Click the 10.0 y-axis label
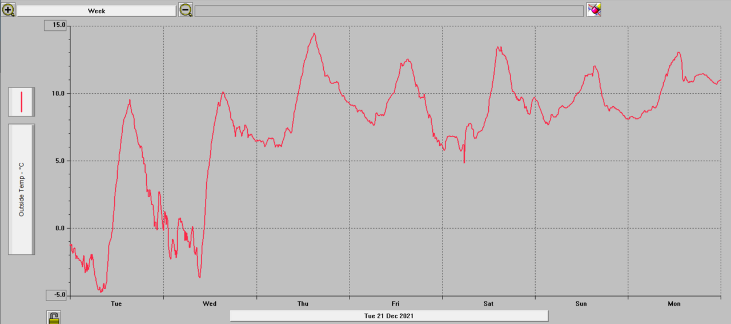 tap(59, 94)
